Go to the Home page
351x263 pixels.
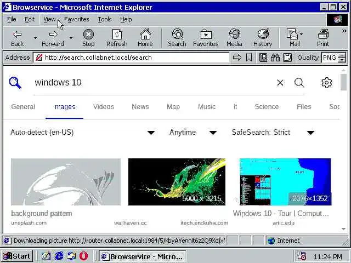click(145, 38)
